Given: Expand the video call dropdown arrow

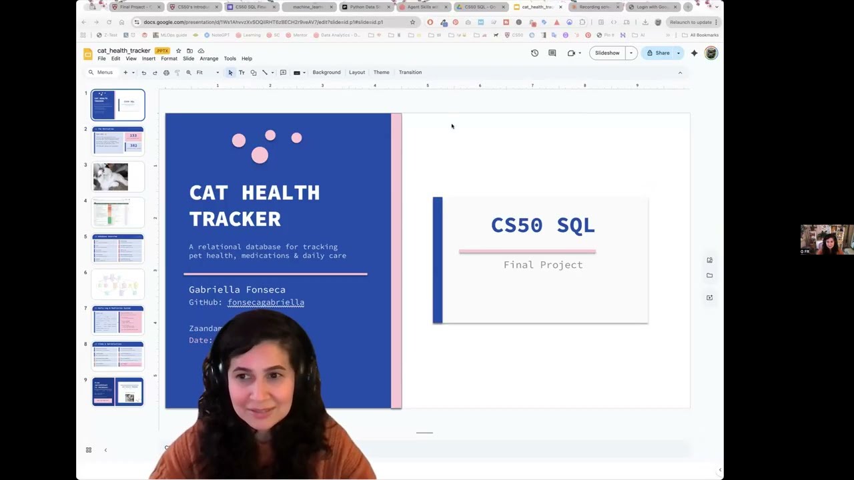Looking at the screenshot, I should click(x=579, y=53).
